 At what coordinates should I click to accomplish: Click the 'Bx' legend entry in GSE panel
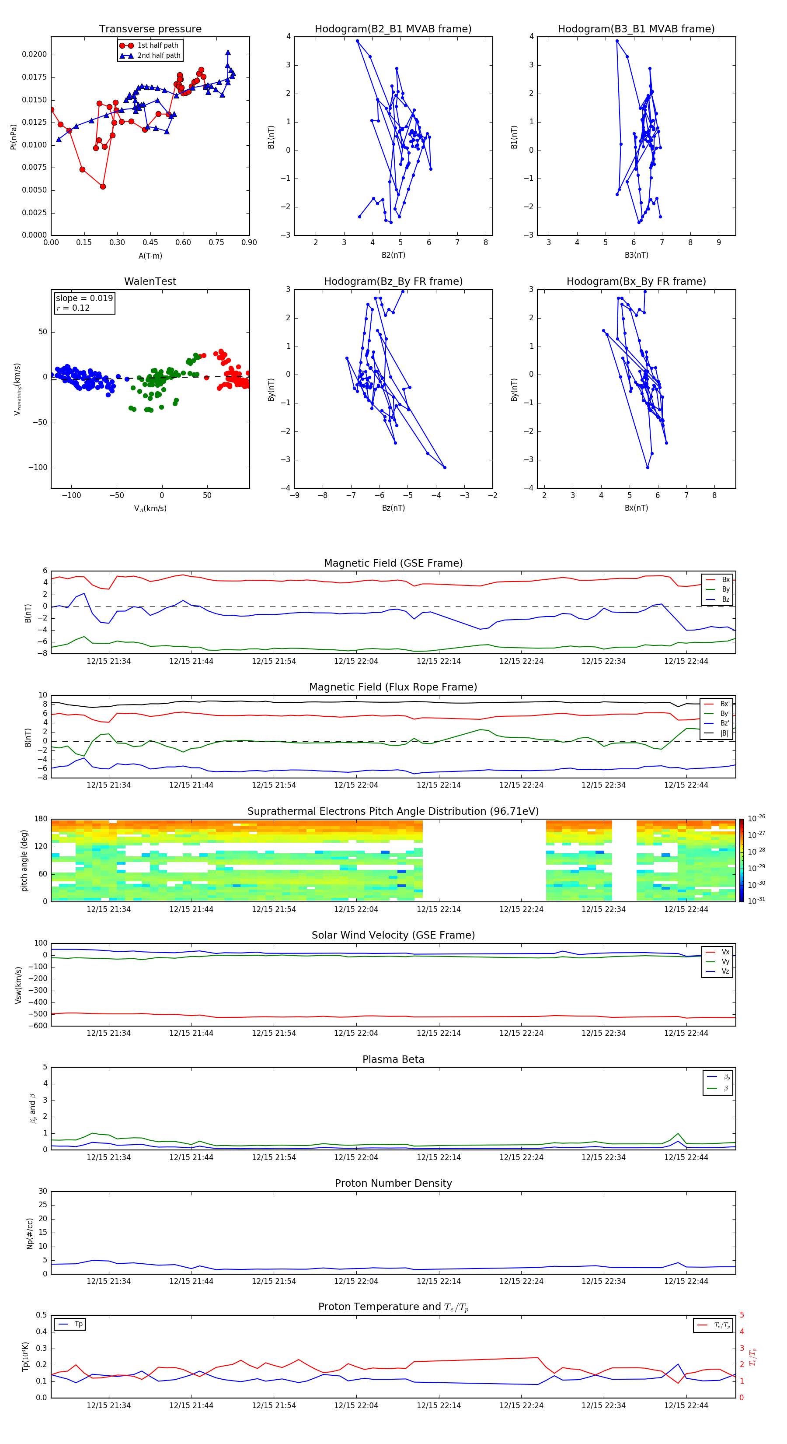pyautogui.click(x=717, y=580)
